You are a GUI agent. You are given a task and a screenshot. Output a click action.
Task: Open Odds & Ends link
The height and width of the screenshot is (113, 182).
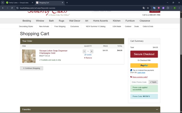click(x=148, y=26)
